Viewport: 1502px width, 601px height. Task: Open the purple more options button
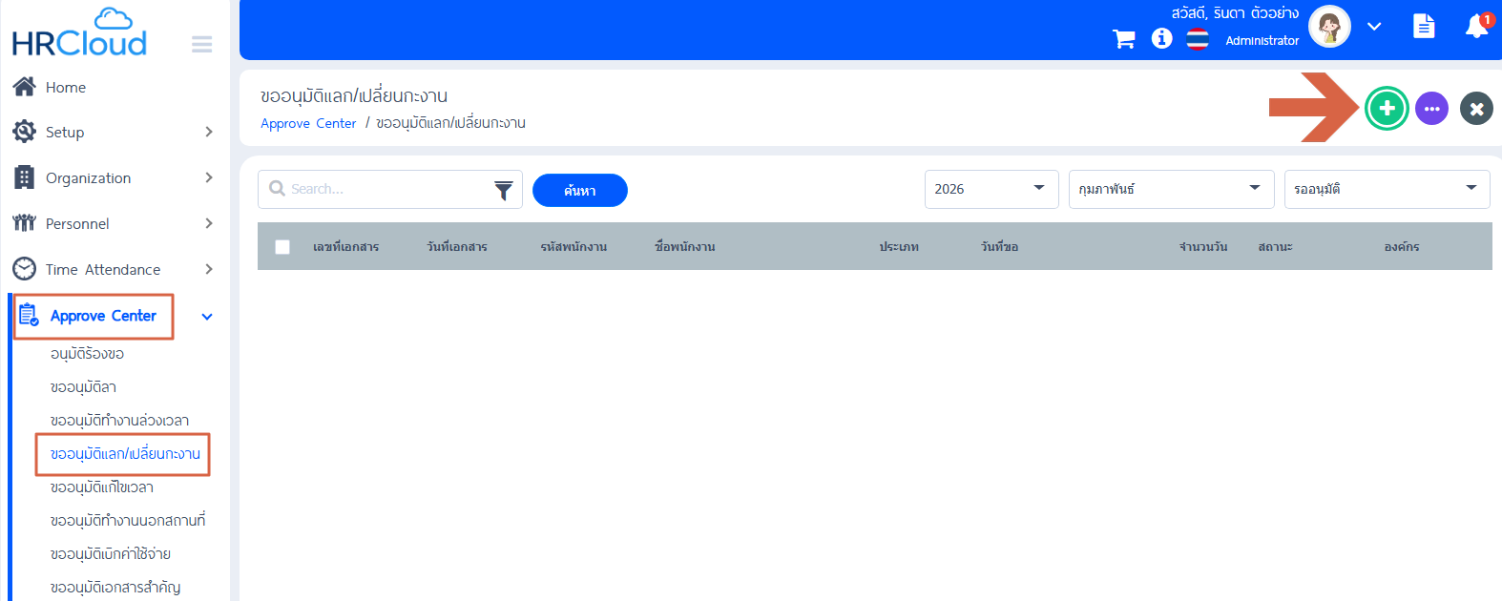pyautogui.click(x=1431, y=109)
